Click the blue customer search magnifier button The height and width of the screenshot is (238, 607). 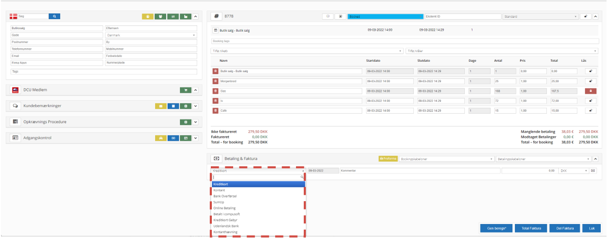click(55, 17)
